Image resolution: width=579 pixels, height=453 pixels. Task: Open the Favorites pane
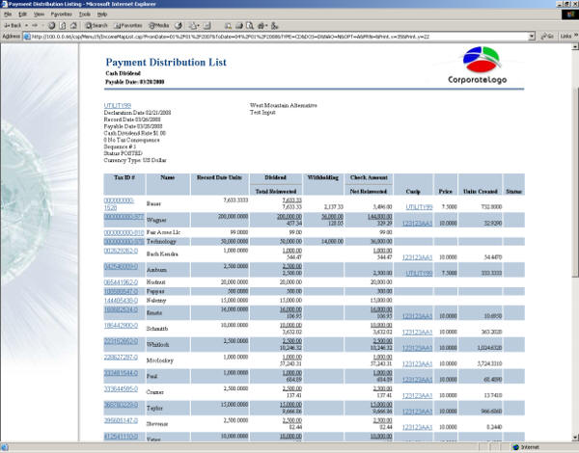tap(128, 25)
